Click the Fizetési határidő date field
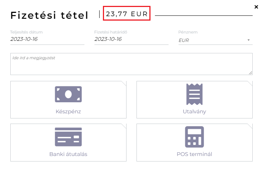 (x=131, y=39)
